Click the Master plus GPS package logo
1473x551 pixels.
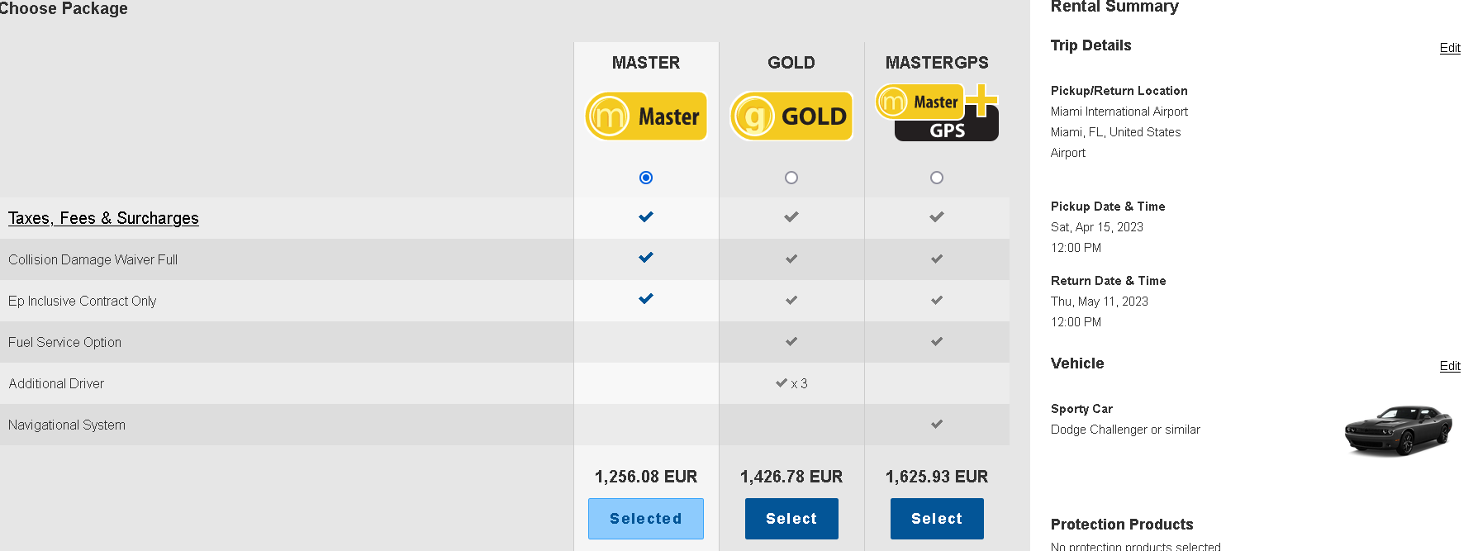pos(937,114)
